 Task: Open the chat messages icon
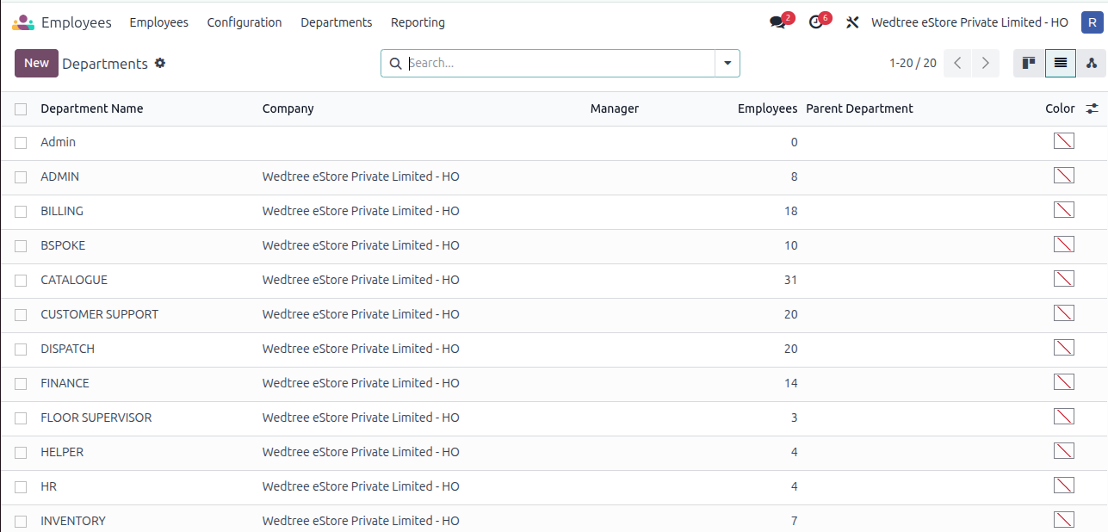click(778, 22)
